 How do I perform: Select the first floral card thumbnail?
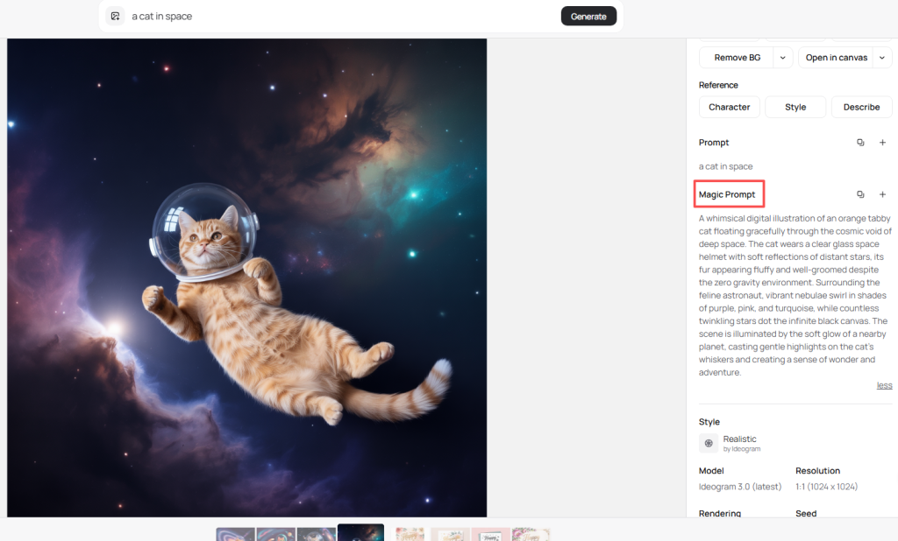(x=410, y=534)
